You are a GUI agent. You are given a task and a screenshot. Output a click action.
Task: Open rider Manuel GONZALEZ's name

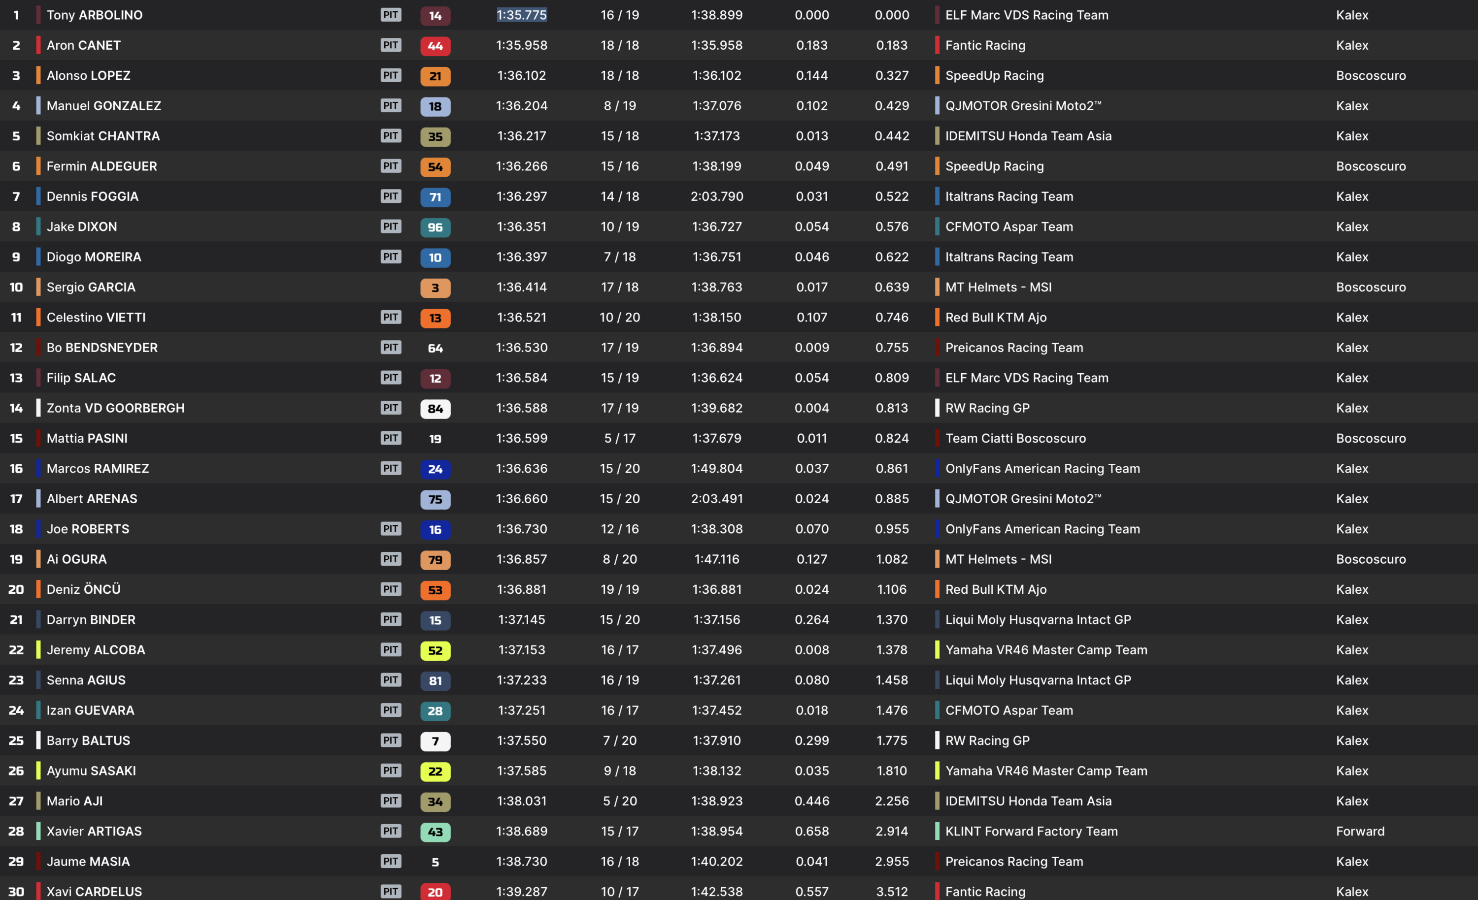[x=104, y=105]
